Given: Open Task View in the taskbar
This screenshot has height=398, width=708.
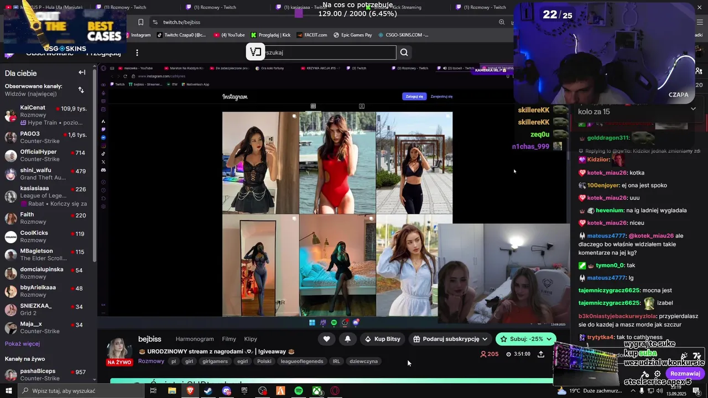Looking at the screenshot, I should pyautogui.click(x=153, y=391).
